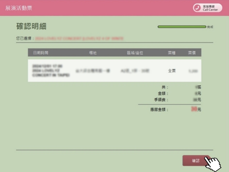This screenshot has width=229, height=172.
Task: Click the 完成 progress label
Action: point(210,27)
